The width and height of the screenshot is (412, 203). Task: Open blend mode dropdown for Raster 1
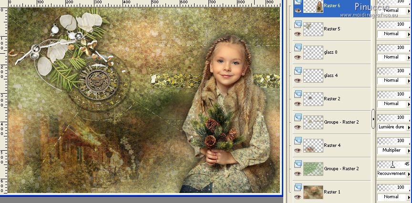[x=394, y=197]
